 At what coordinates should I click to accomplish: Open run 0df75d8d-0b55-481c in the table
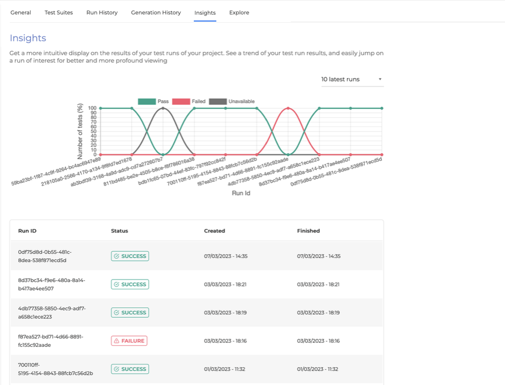[44, 256]
